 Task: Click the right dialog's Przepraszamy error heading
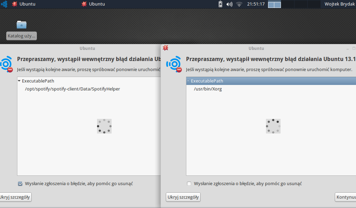click(271, 59)
